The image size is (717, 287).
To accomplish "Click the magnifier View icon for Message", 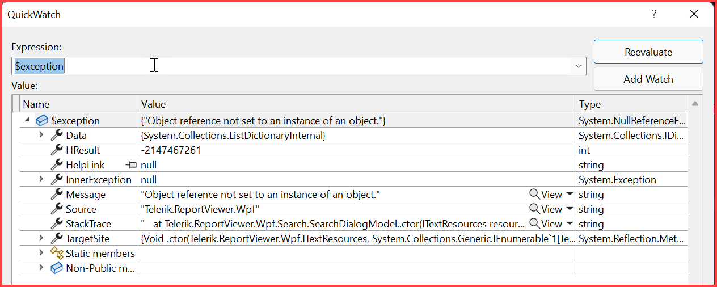I will click(534, 195).
